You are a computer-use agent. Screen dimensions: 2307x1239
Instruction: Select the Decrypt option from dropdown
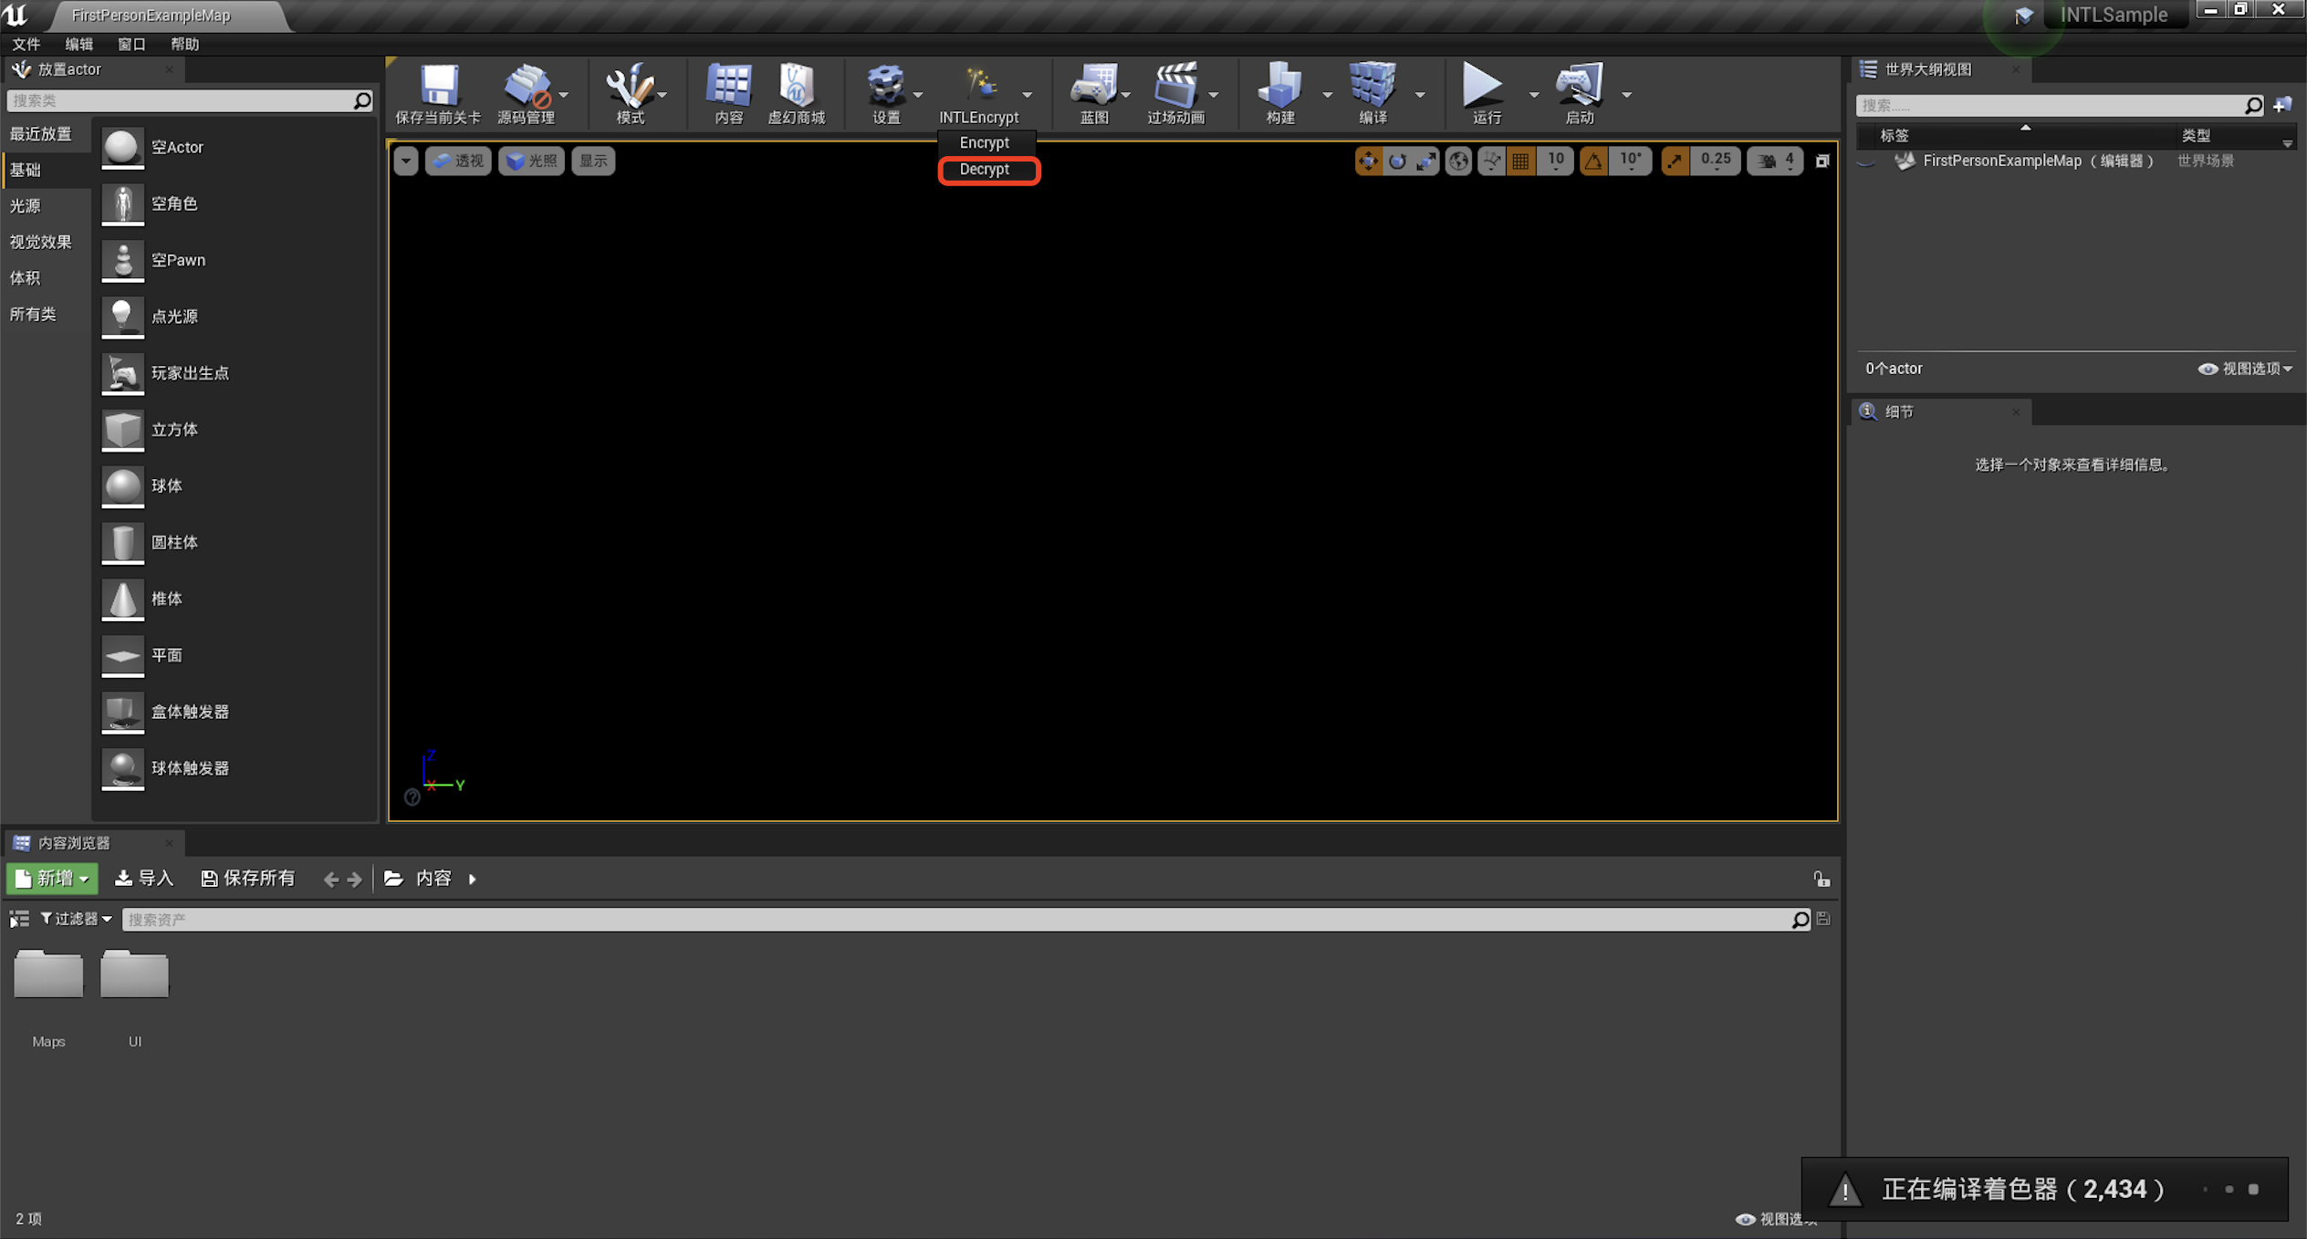click(984, 168)
